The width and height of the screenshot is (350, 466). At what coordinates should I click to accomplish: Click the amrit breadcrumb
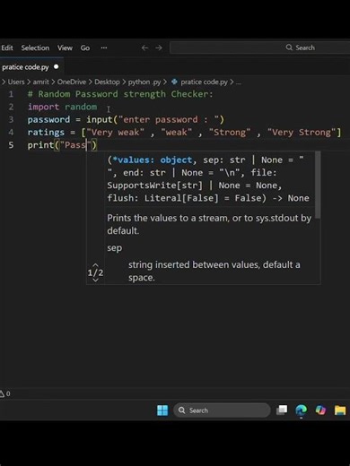tap(40, 82)
